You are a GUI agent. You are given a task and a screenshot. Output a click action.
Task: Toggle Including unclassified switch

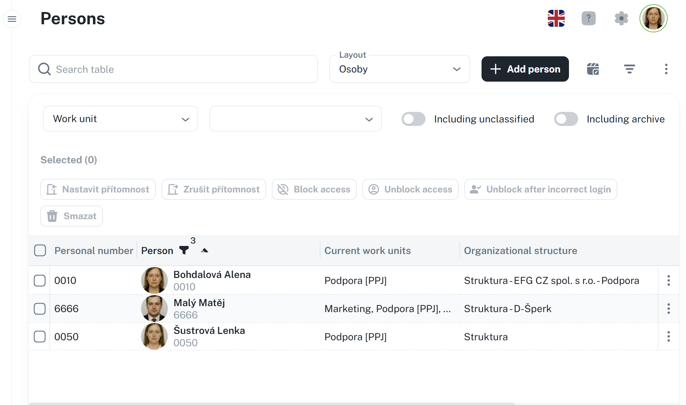coord(414,119)
